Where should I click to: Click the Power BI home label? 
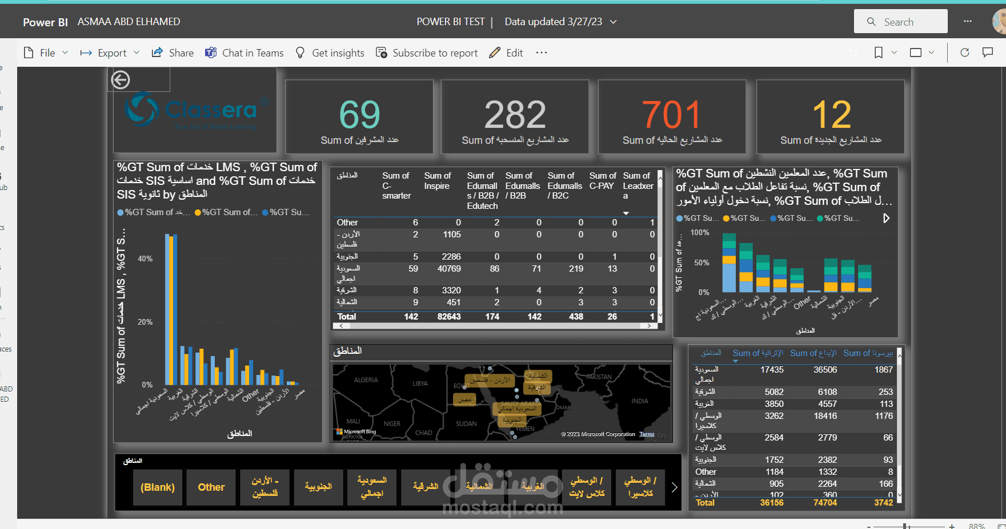point(45,22)
